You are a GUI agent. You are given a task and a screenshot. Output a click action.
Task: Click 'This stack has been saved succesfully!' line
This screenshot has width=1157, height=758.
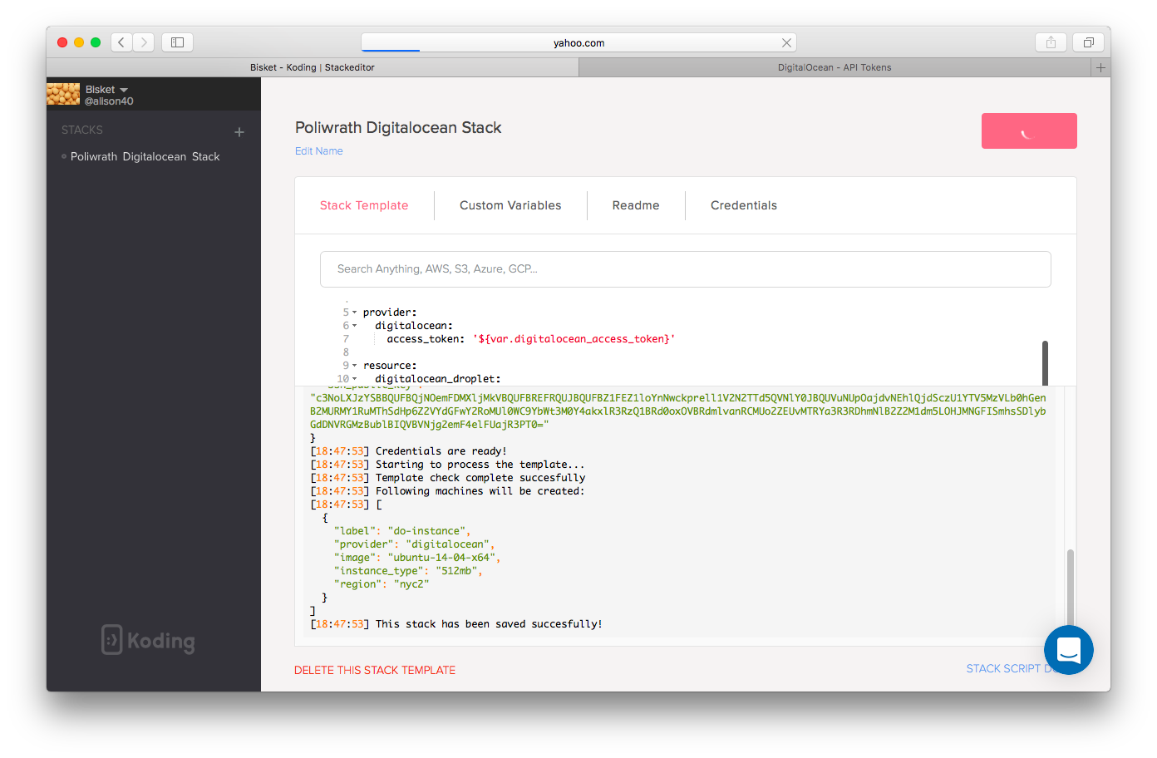click(x=456, y=624)
